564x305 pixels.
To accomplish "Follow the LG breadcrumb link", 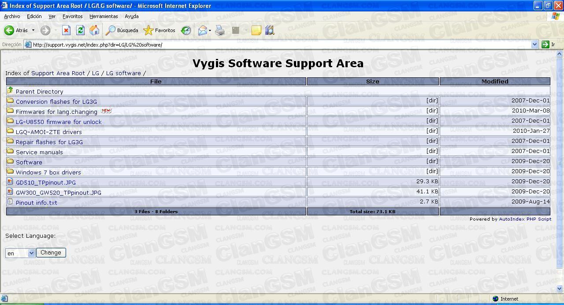I will click(96, 73).
